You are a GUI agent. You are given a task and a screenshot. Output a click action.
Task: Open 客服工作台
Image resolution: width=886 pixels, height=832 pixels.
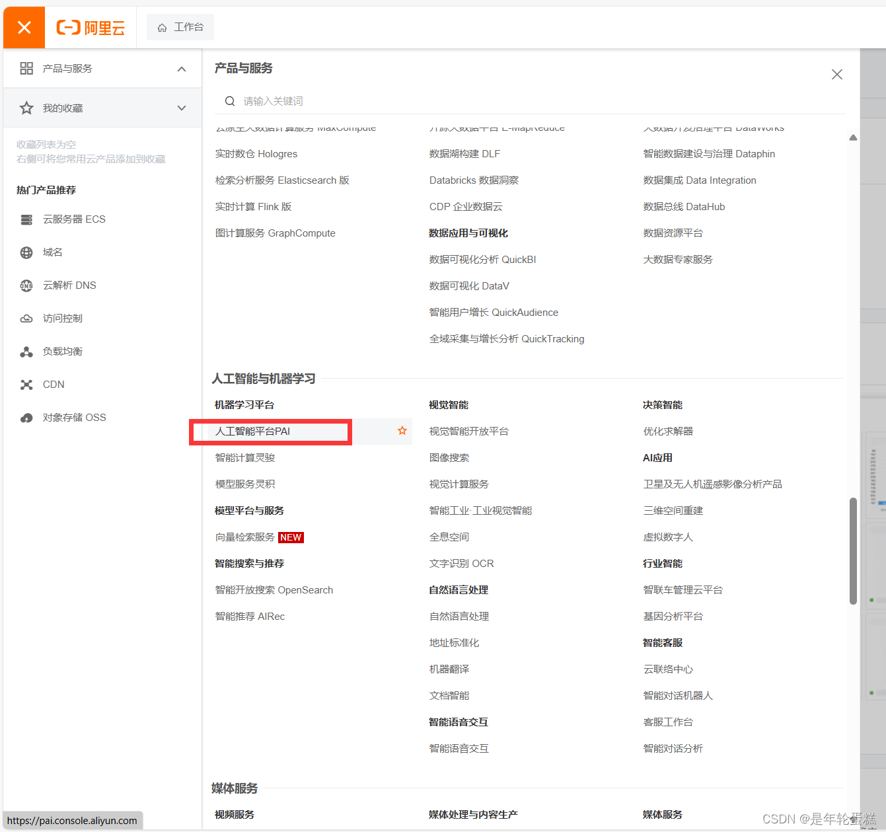pyautogui.click(x=668, y=722)
